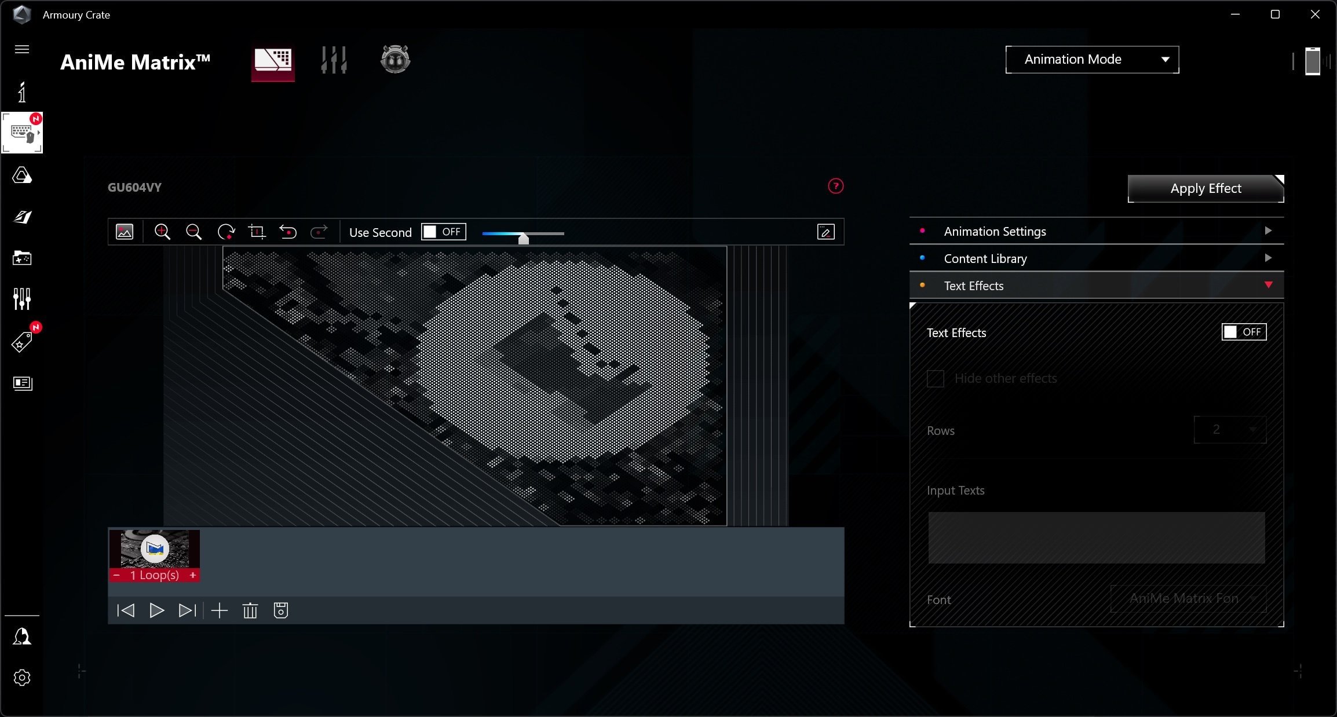The width and height of the screenshot is (1337, 717).
Task: Collapse the Text Effects section
Action: [x=1097, y=286]
